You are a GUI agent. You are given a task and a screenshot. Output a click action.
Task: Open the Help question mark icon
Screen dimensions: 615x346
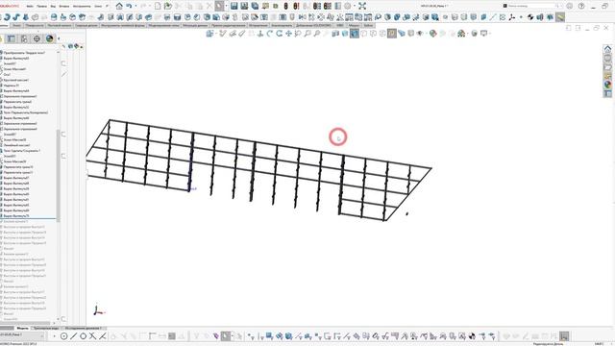pyautogui.click(x=581, y=6)
